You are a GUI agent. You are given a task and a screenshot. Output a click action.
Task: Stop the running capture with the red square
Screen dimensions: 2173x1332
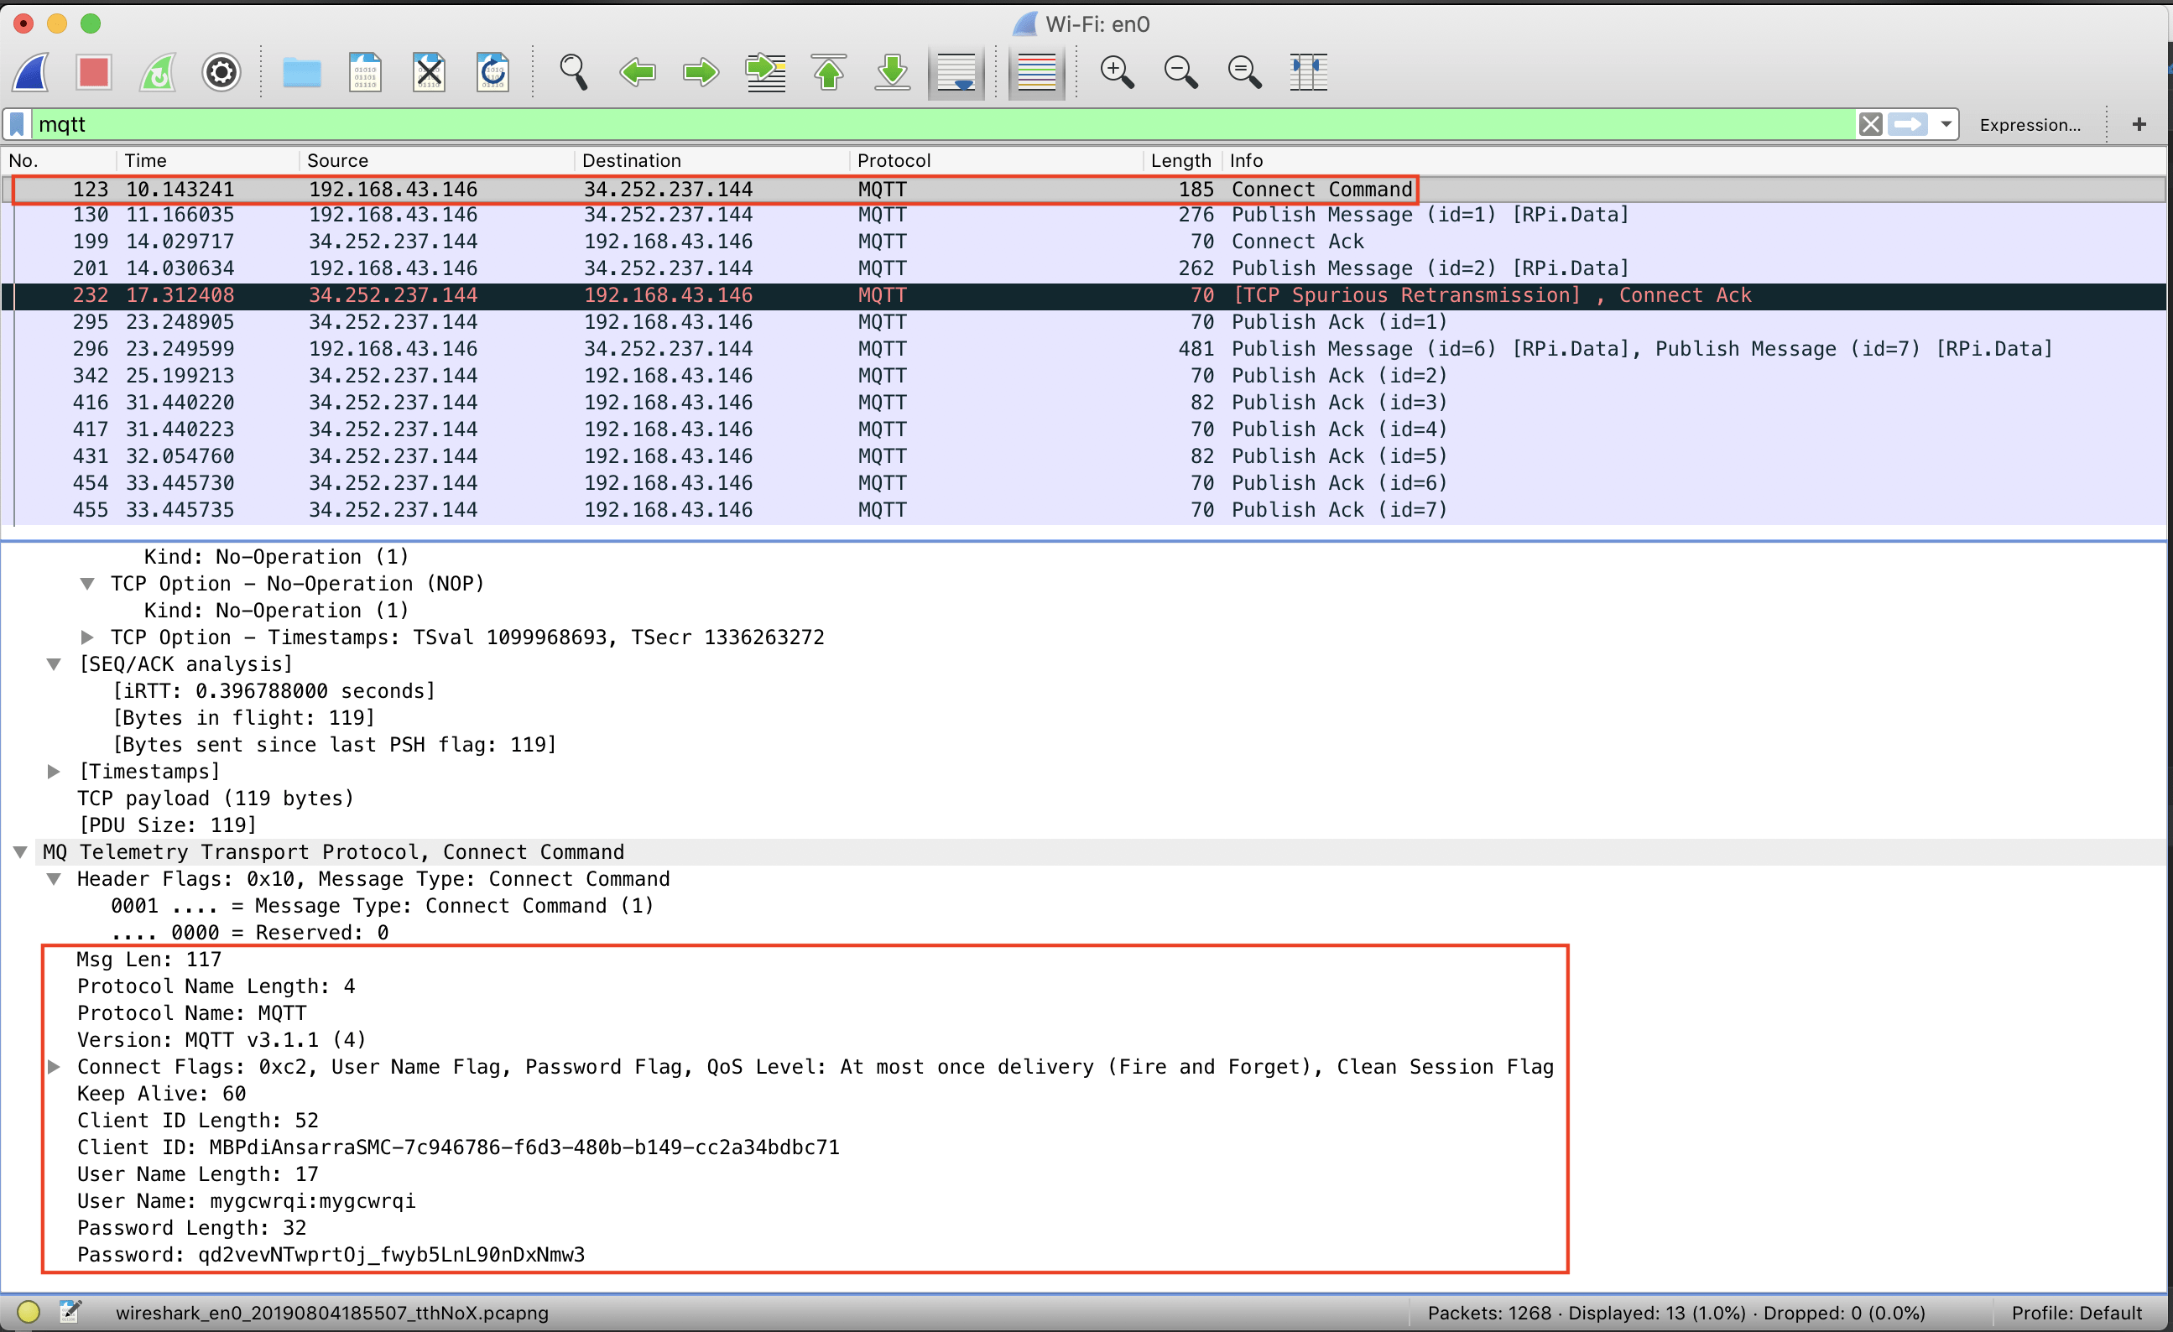[x=93, y=71]
